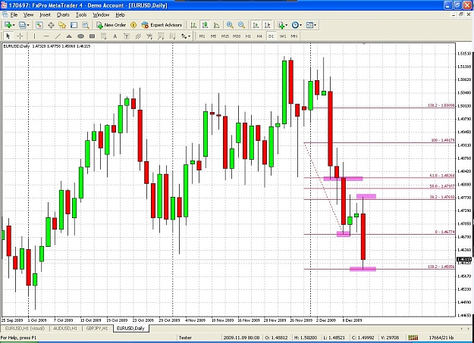Select the Crosshair tool

20,36
